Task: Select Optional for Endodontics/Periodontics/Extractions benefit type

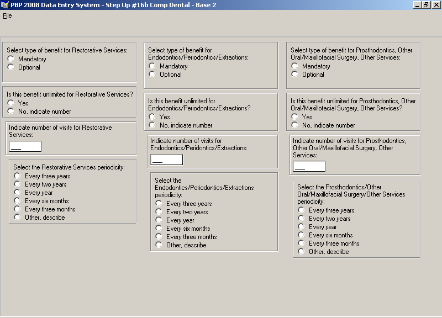Action: click(x=152, y=74)
